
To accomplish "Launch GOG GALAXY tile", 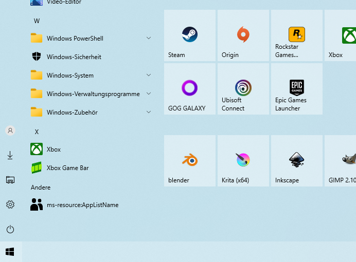I will coord(190,89).
